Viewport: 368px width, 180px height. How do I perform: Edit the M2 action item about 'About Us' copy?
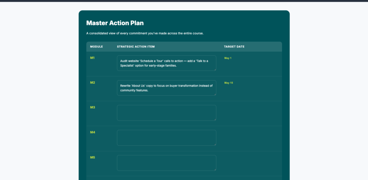pyautogui.click(x=166, y=88)
